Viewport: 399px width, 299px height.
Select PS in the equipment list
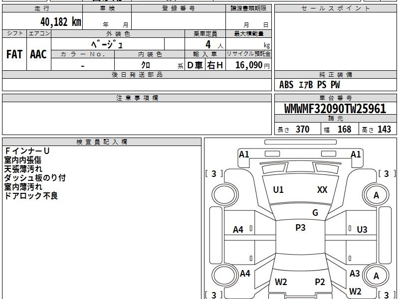(x=322, y=85)
